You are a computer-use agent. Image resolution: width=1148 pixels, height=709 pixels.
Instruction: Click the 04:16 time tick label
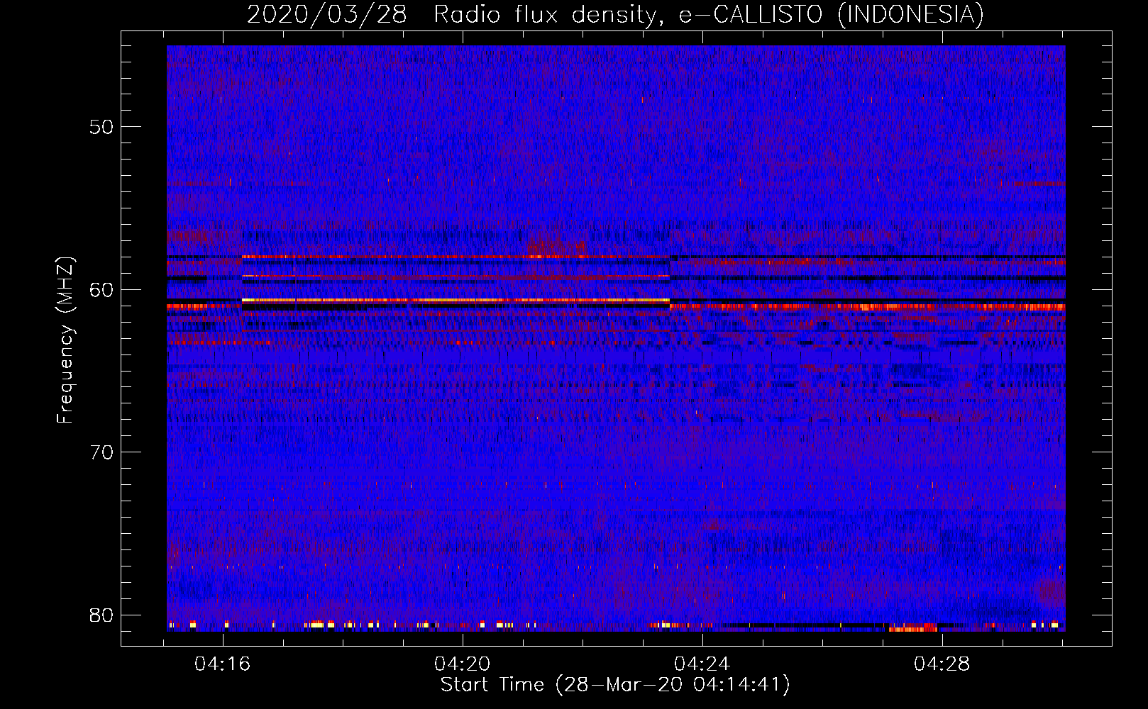pyautogui.click(x=223, y=664)
